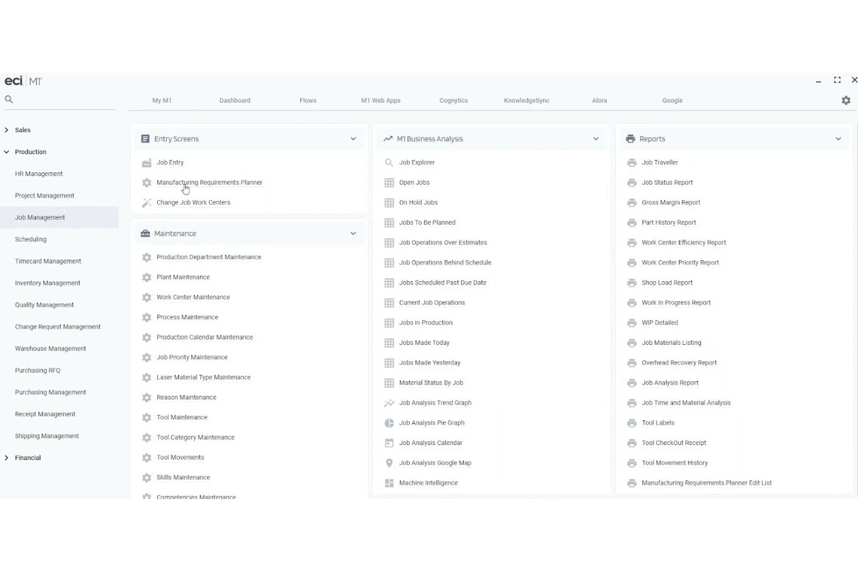
Task: Open On Hold Jobs link
Action: (419, 203)
